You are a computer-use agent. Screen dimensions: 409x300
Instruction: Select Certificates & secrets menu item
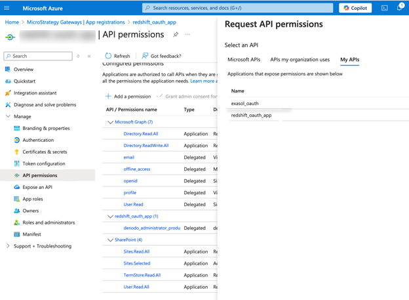(45, 152)
